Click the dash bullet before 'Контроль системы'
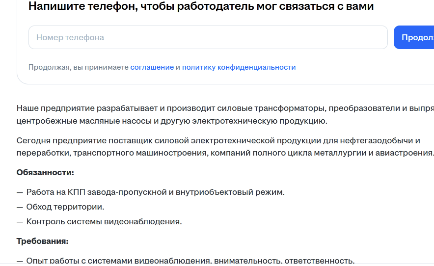This screenshot has height=266, width=434. tap(20, 222)
